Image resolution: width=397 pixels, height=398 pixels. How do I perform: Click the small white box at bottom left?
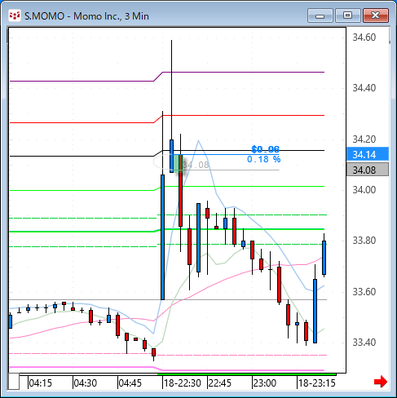(x=13, y=382)
